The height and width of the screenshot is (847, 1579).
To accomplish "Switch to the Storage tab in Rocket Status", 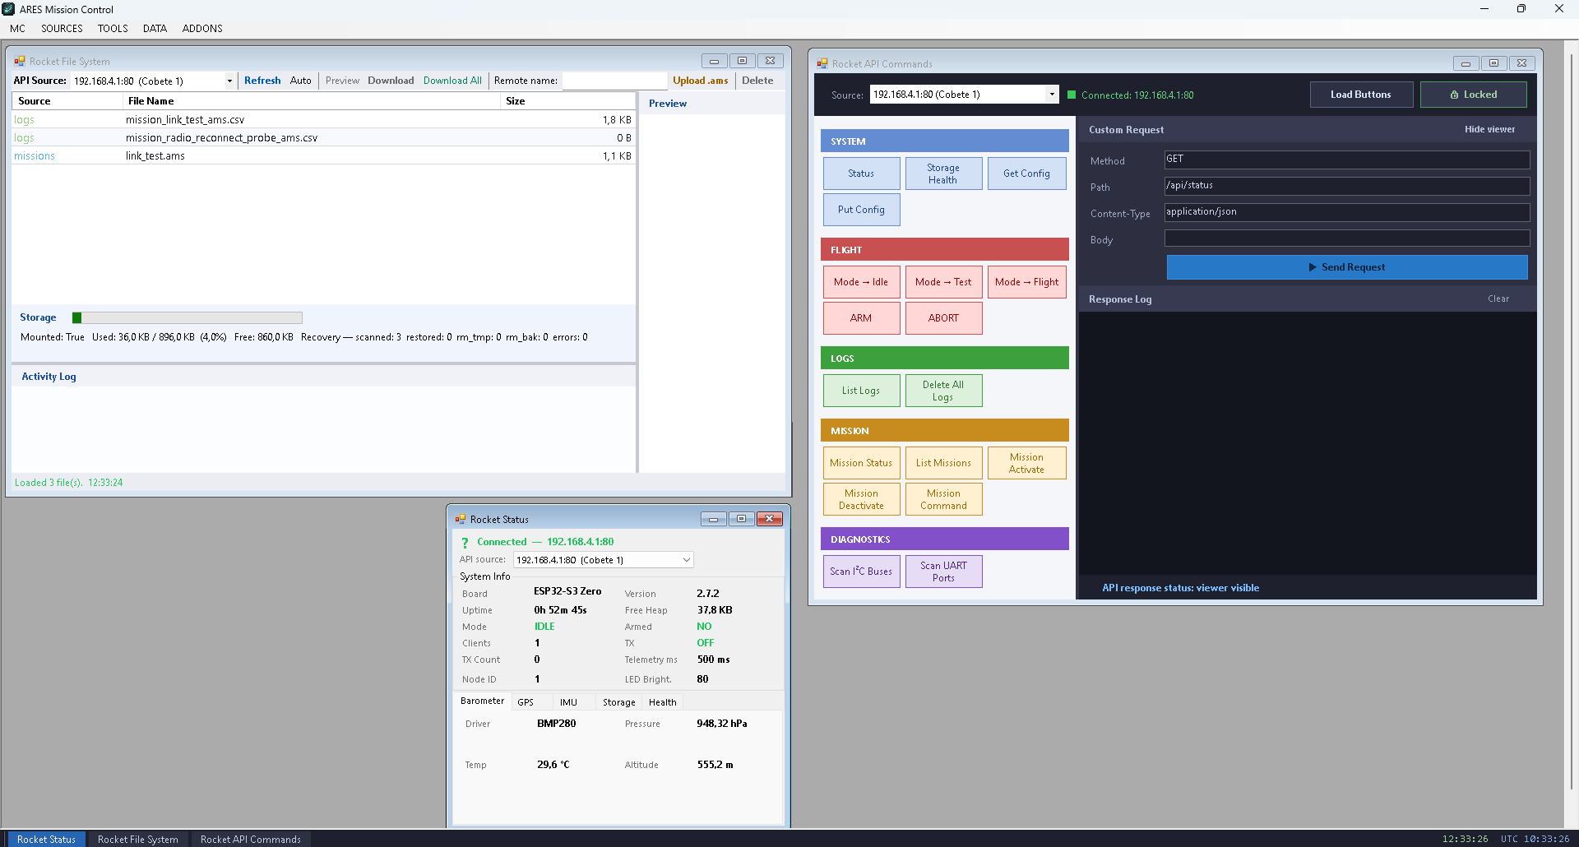I will [x=618, y=702].
